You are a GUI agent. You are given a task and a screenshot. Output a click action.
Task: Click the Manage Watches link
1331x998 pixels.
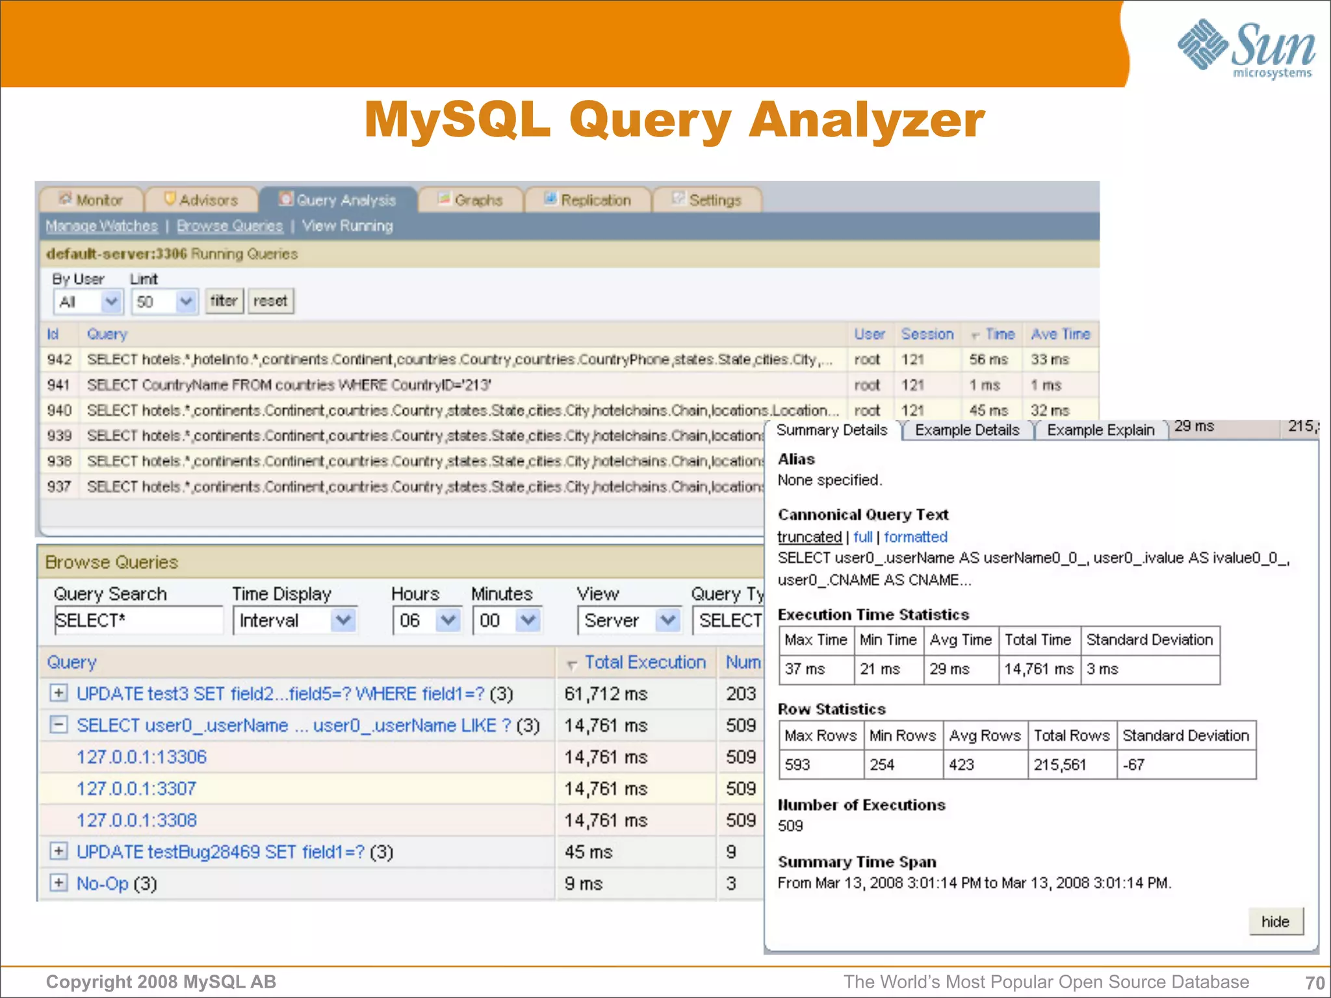coord(102,226)
